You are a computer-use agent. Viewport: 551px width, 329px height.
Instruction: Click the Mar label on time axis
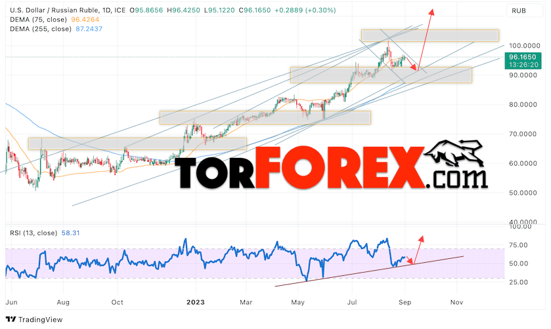pyautogui.click(x=246, y=302)
